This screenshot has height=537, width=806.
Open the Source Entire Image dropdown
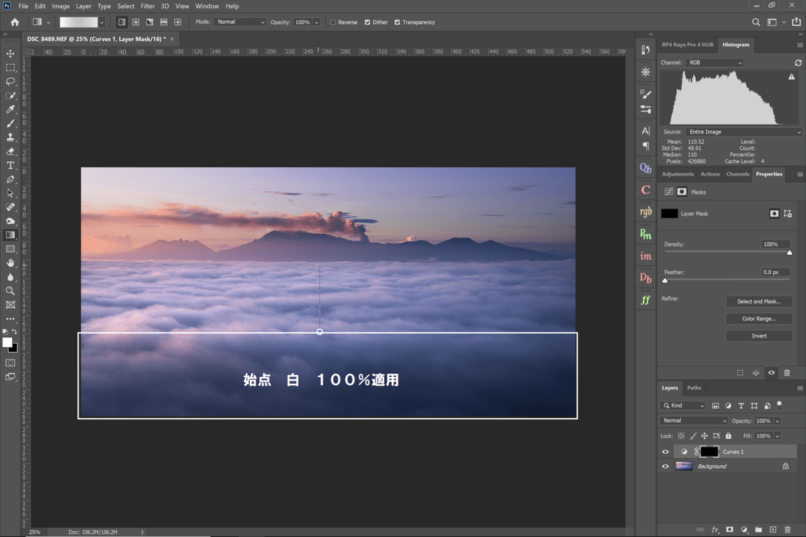pyautogui.click(x=744, y=132)
